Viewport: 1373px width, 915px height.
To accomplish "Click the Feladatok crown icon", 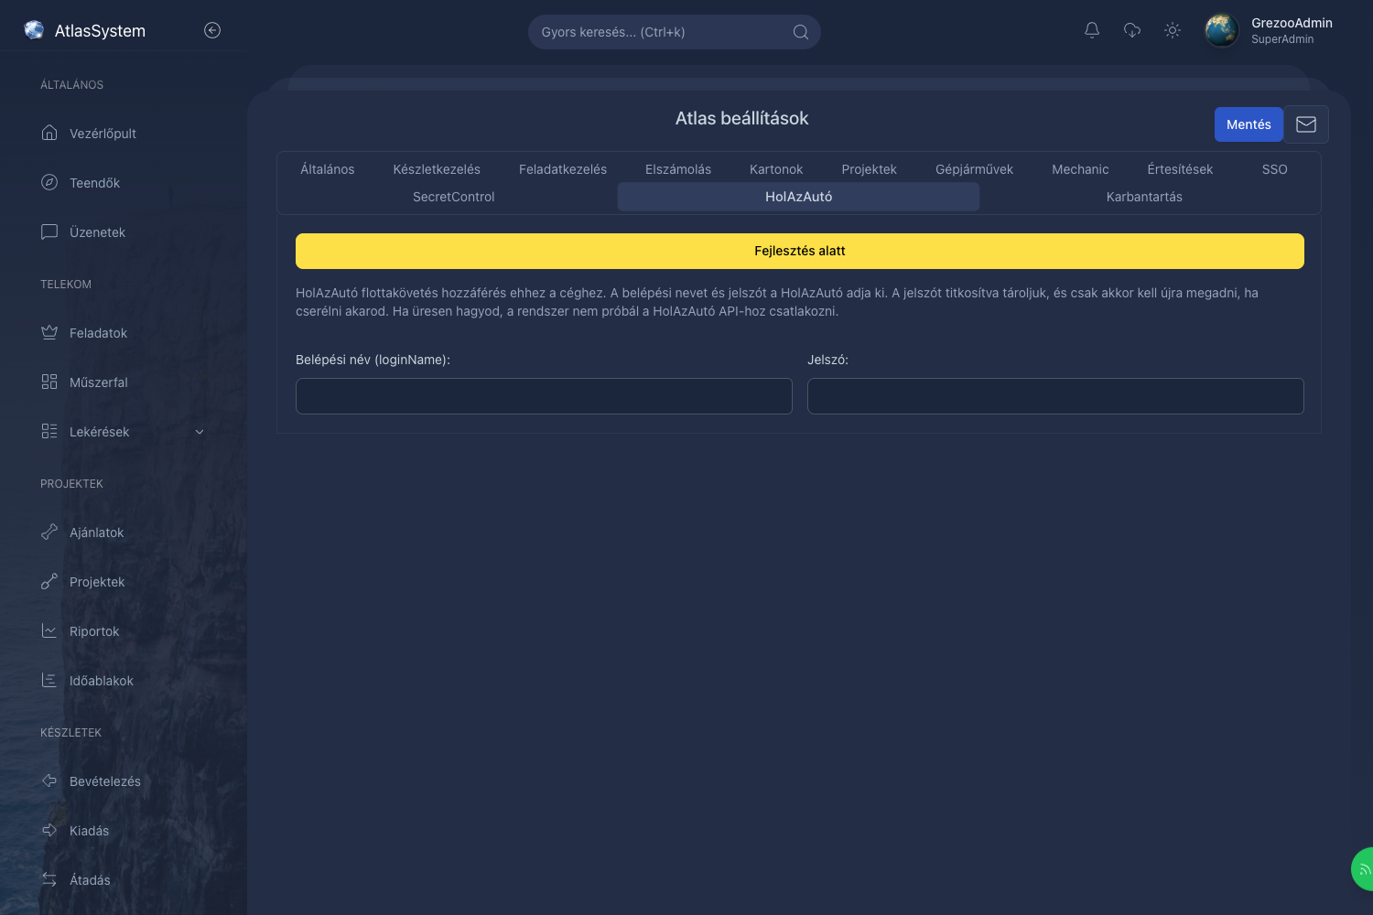I will [x=49, y=332].
